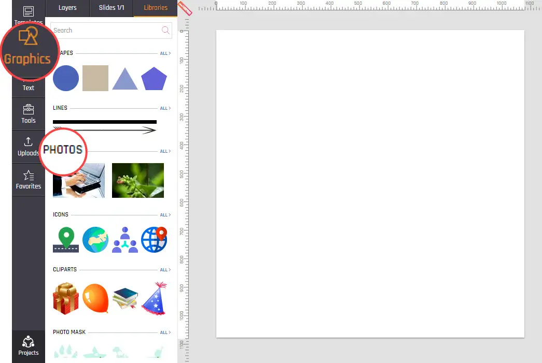Screen dimensions: 542x363
Task: Show all Shapes
Action: (x=165, y=53)
